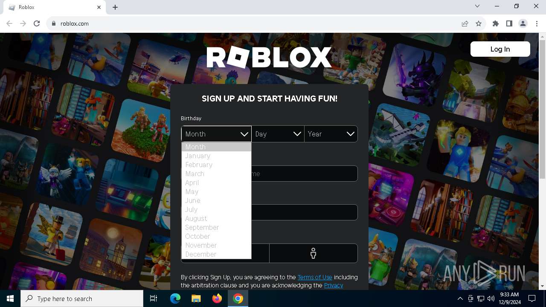Open tab search chevron
The width and height of the screenshot is (546, 307).
tap(477, 6)
